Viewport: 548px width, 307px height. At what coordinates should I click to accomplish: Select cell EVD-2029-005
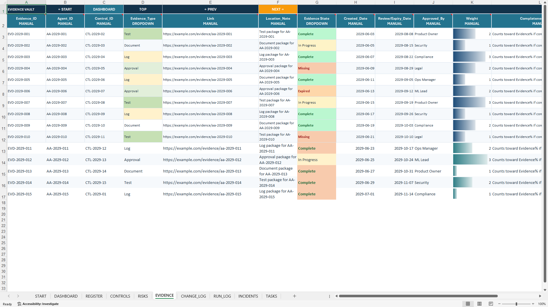[x=26, y=80]
